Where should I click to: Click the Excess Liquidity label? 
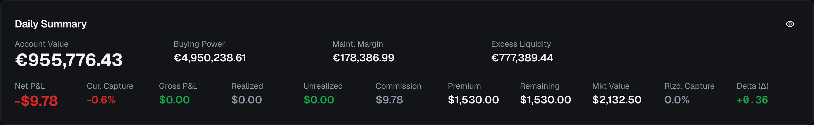click(x=521, y=44)
